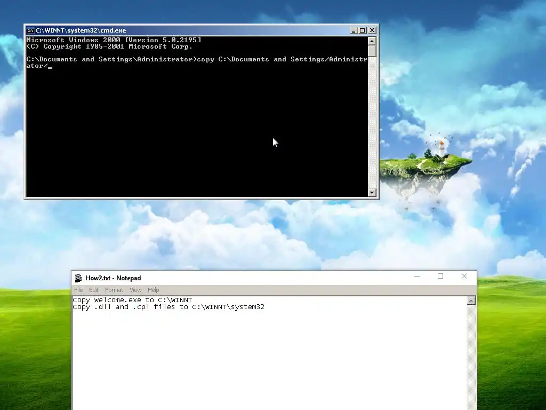The width and height of the screenshot is (546, 410).
Task: Open the Edit menu in Notepad
Action: click(94, 290)
